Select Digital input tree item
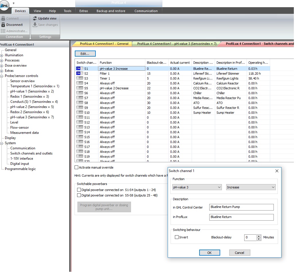Screen dimensions: 297x272 pos(19,164)
